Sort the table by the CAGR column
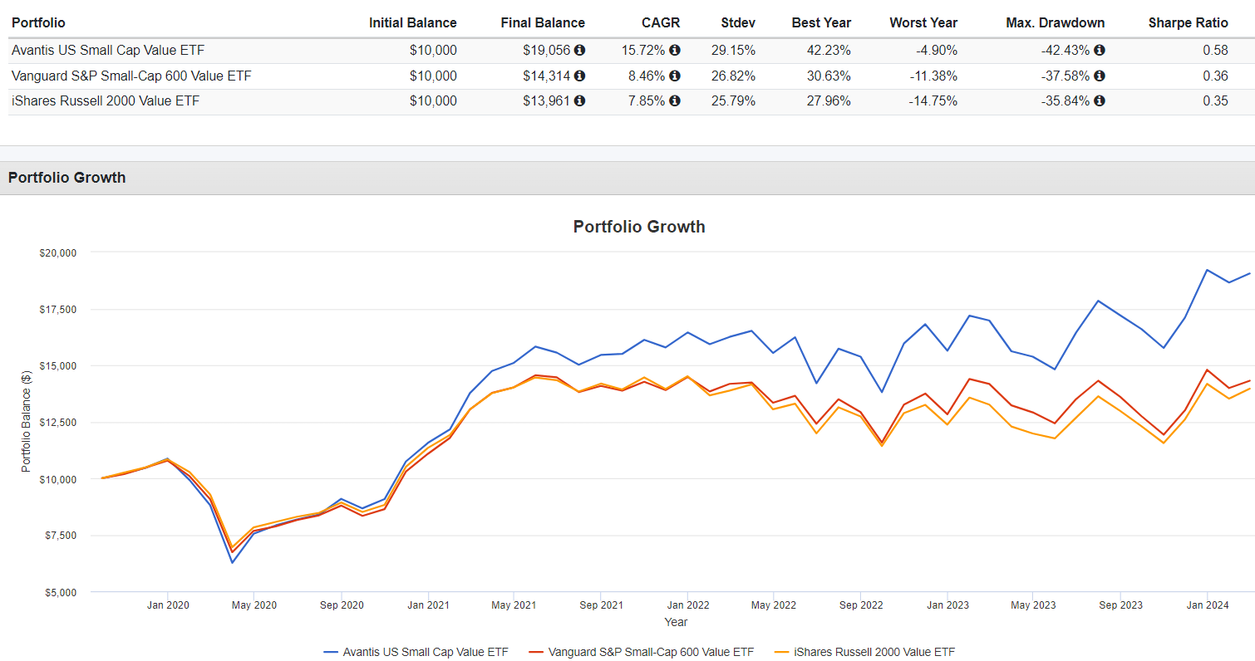Viewport: 1255px width, 661px height. [x=661, y=22]
